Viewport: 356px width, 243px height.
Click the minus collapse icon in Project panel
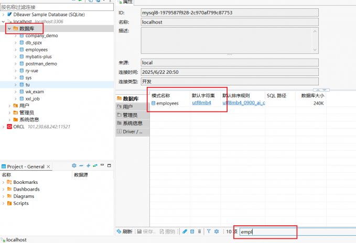coord(81,166)
